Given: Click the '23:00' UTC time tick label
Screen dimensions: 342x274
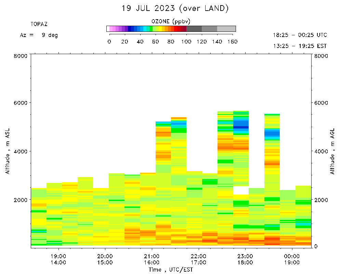Looking at the screenshot, I should pos(245,256).
